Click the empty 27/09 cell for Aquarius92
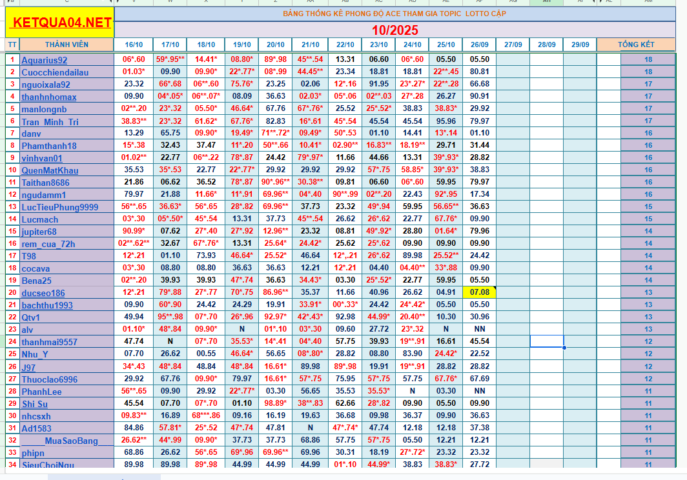The height and width of the screenshot is (480, 687). click(x=513, y=59)
